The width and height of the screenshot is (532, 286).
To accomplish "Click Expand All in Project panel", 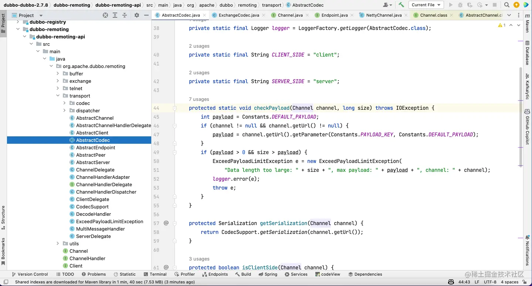I will pyautogui.click(x=115, y=15).
